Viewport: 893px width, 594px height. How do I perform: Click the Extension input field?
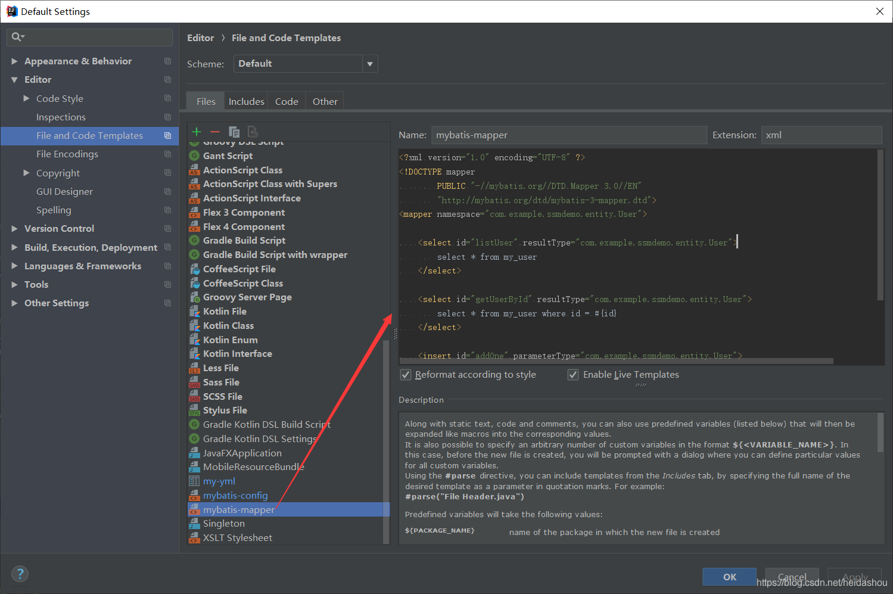pyautogui.click(x=822, y=135)
